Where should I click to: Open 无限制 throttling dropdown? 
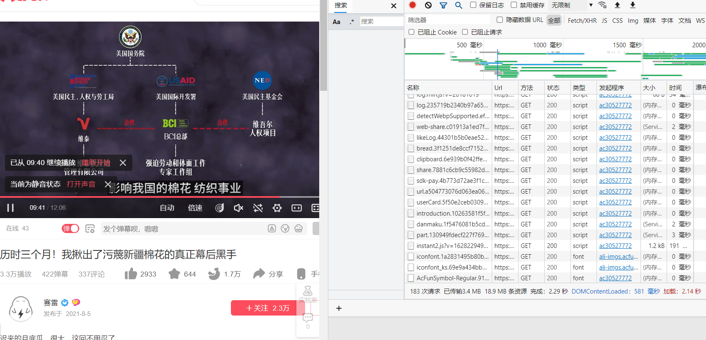572,5
